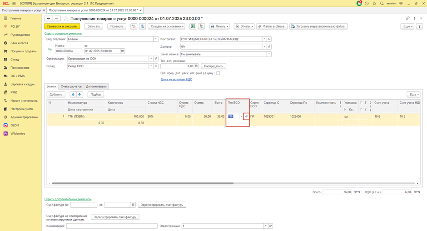Click Записать button
Screen dimensions: 427x231
[x=94, y=26]
